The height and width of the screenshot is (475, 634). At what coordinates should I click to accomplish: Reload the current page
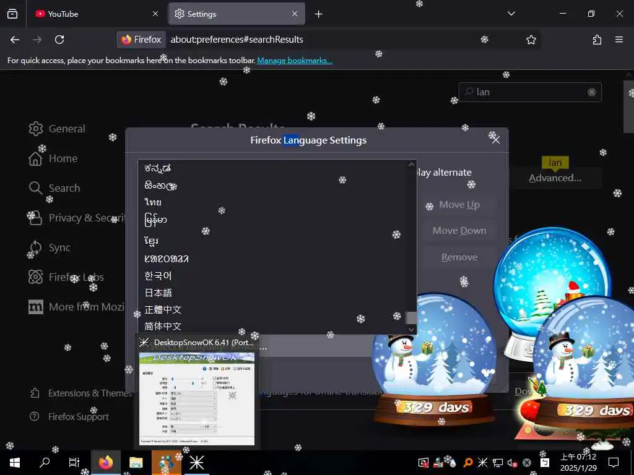(x=59, y=40)
